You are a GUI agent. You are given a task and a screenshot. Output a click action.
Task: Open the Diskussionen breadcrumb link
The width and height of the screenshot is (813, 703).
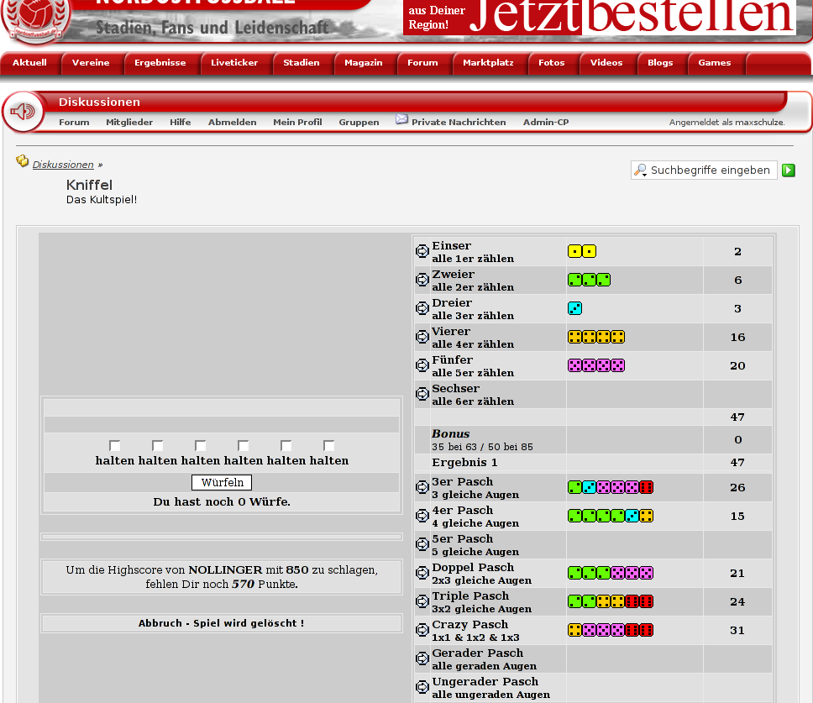[x=63, y=165]
